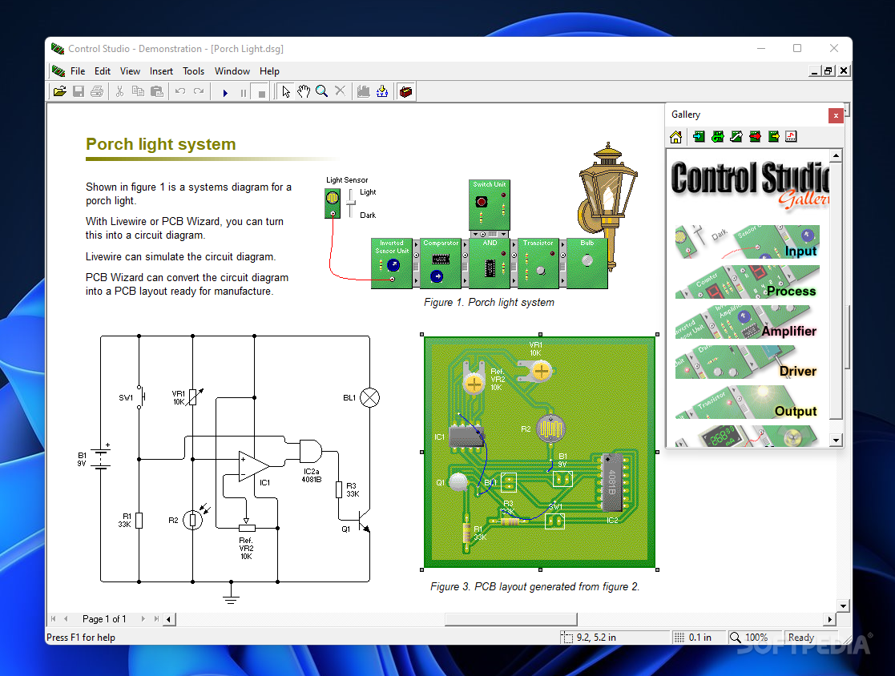This screenshot has height=676, width=895.
Task: Click the yellow download arrow icon
Action: pos(382,91)
